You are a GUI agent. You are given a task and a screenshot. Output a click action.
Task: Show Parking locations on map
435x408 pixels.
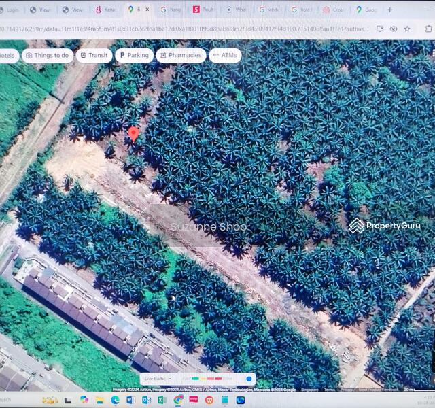pos(134,56)
